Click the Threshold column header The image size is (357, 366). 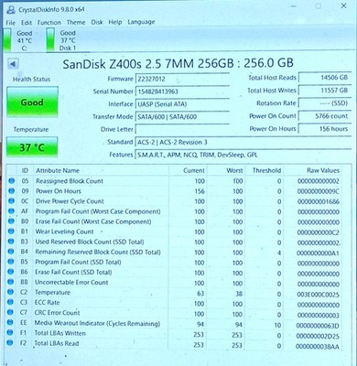[266, 170]
